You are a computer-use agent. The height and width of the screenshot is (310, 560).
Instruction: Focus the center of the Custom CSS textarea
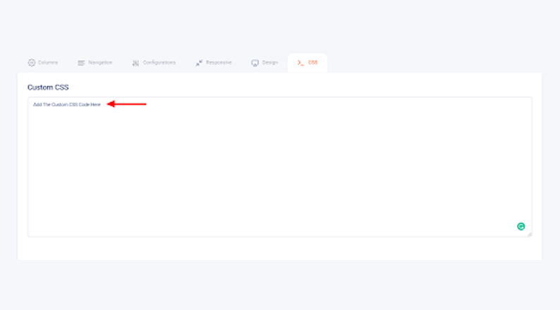coord(279,167)
